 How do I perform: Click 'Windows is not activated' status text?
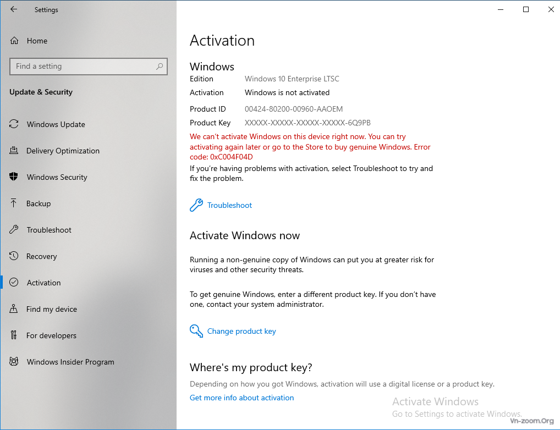287,92
